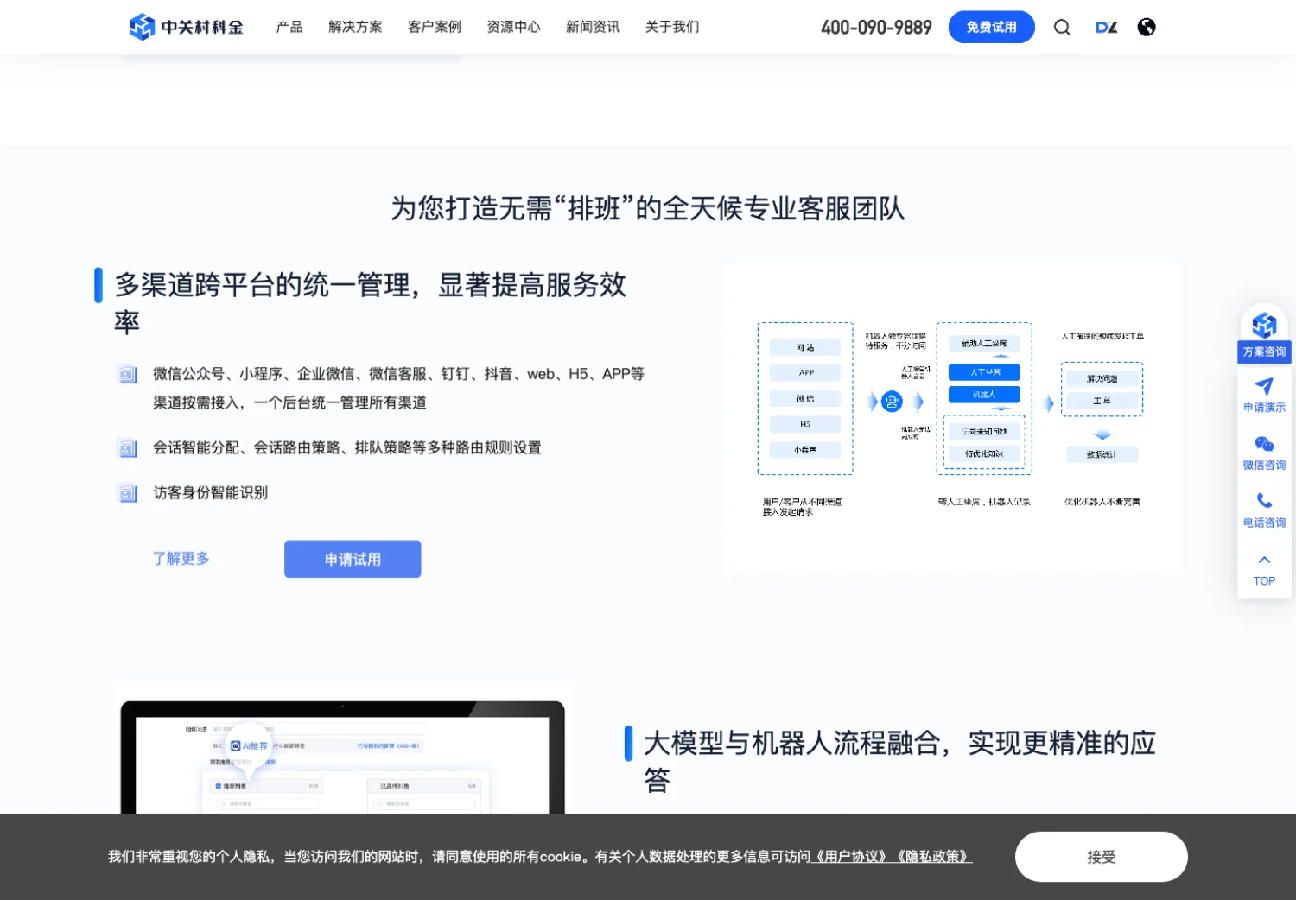
Task: Click the TOP up-arrow icon
Action: 1264,560
